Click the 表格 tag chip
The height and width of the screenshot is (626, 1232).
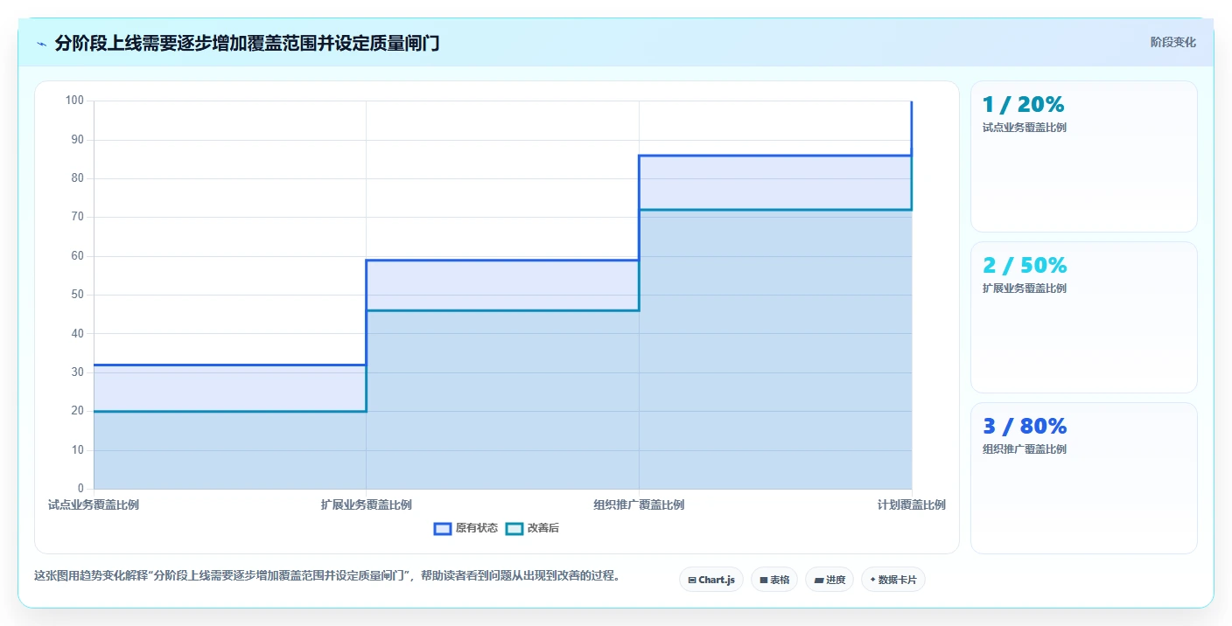(x=774, y=580)
